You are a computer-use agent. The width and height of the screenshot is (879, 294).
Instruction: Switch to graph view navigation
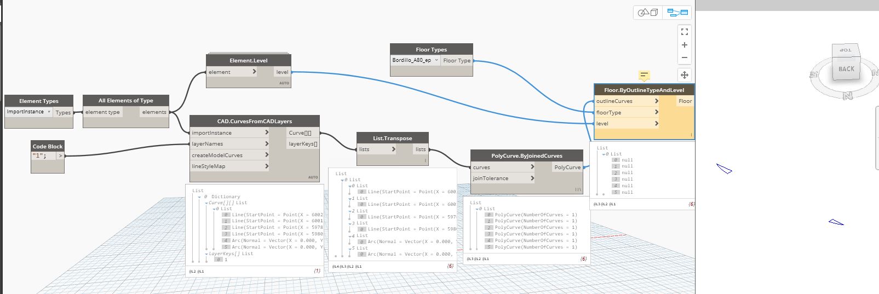[x=677, y=12]
